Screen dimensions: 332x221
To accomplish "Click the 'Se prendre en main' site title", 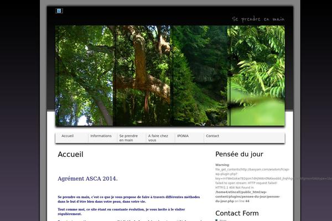I will (258, 19).
